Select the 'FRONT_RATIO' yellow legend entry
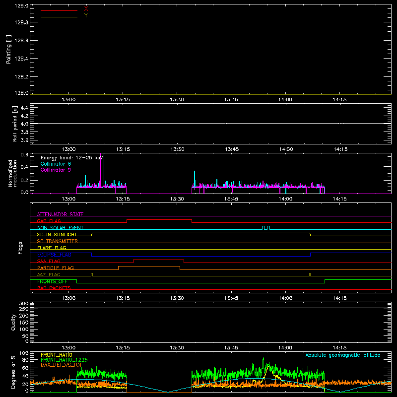This screenshot has height=397, width=397. pos(57,355)
